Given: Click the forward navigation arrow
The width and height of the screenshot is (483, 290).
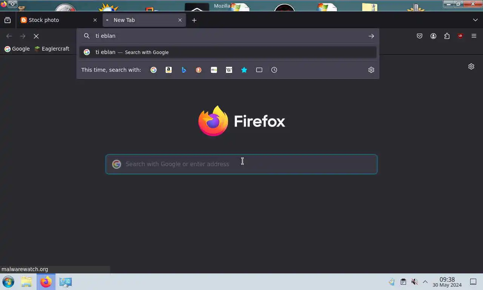Looking at the screenshot, I should coord(23,36).
